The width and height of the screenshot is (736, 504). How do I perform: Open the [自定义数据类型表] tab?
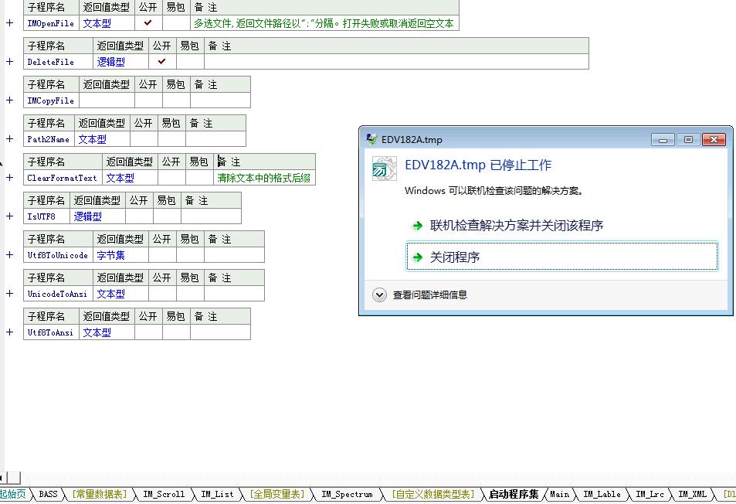[x=433, y=494]
